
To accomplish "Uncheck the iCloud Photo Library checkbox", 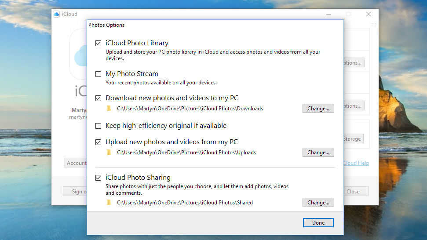I will [x=99, y=43].
